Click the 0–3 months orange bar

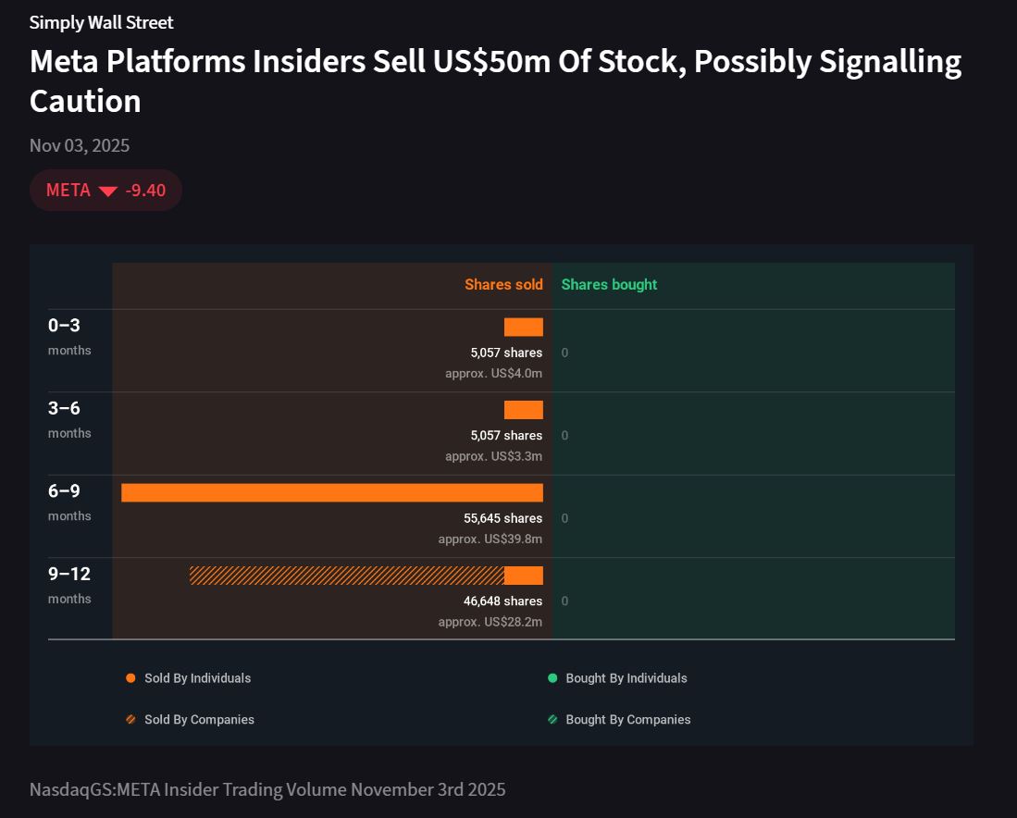[523, 327]
